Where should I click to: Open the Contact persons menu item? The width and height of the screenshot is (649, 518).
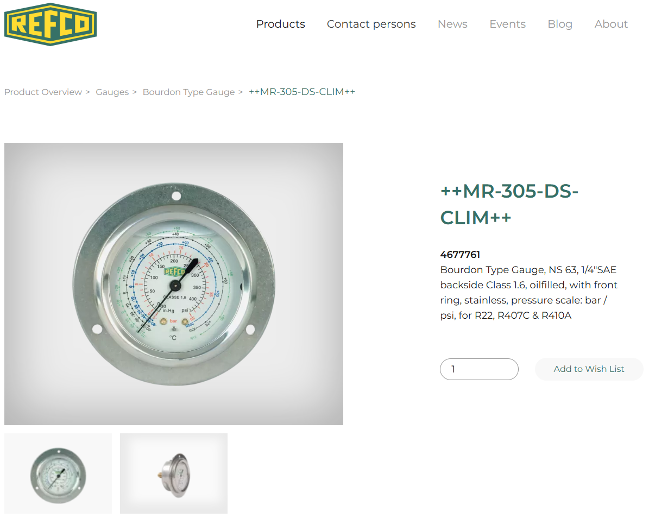pos(371,24)
